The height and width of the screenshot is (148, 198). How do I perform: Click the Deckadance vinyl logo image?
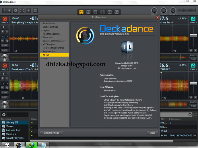click(85, 36)
